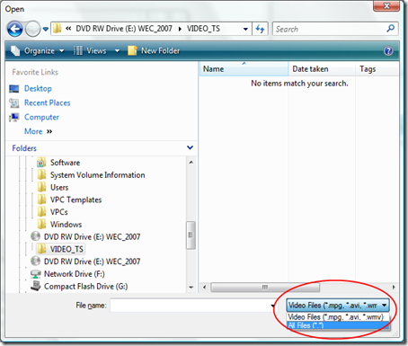Open the address bar history dropdown

tap(245, 29)
